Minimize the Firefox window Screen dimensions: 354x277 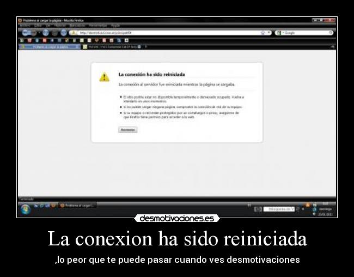[x=315, y=20]
